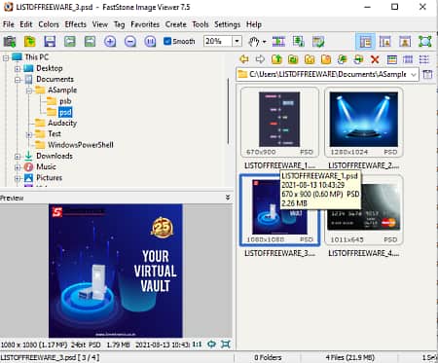Collapse the ASample folder node
This screenshot has height=363, width=438.
tap(29, 91)
